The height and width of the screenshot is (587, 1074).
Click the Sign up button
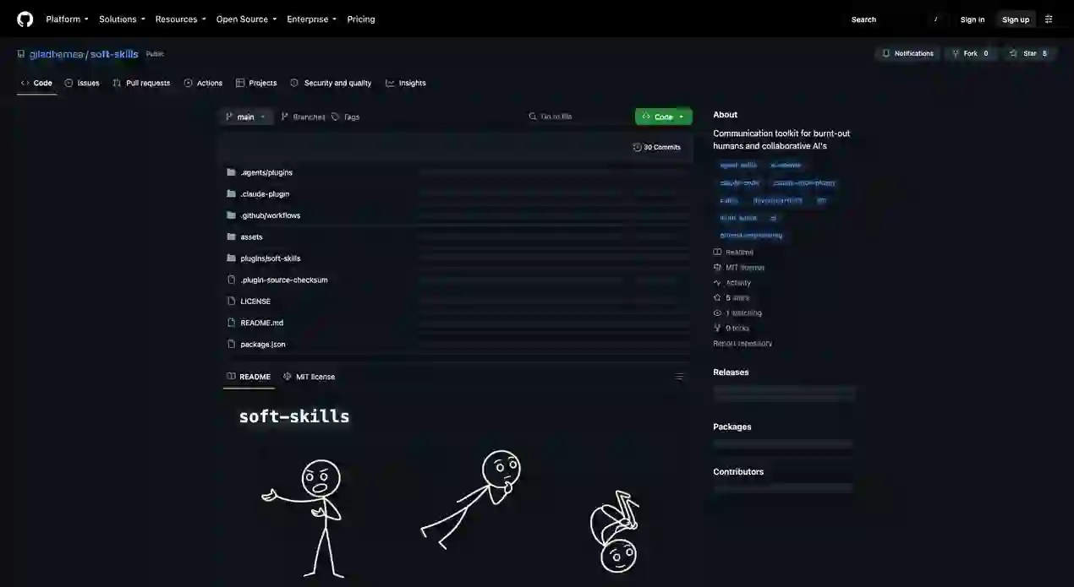[x=1016, y=19]
